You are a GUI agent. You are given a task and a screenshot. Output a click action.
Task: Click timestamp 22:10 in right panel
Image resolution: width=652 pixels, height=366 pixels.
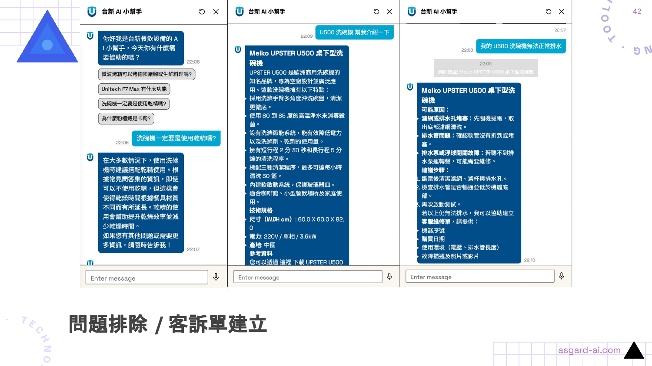coord(529,260)
